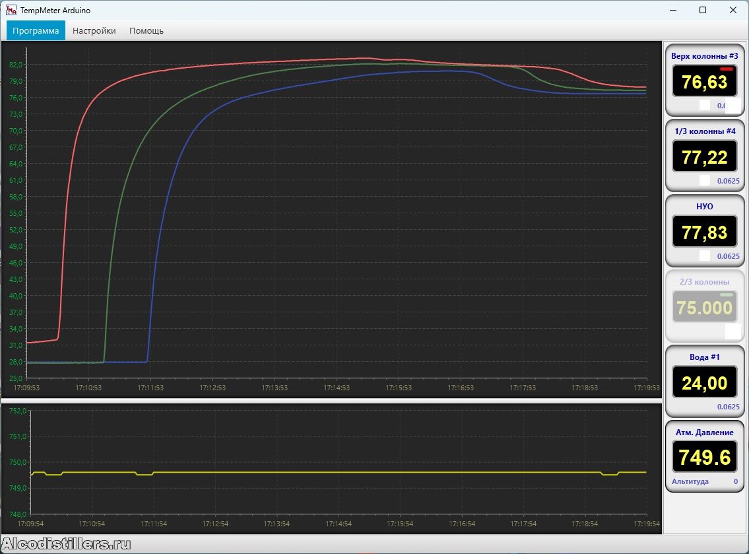
Task: Close the TempMeter Arduino window
Action: pos(733,10)
